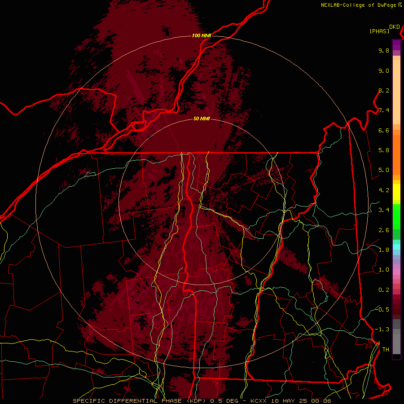Click the 7.4 legend value
The image size is (404, 404).
384,110
